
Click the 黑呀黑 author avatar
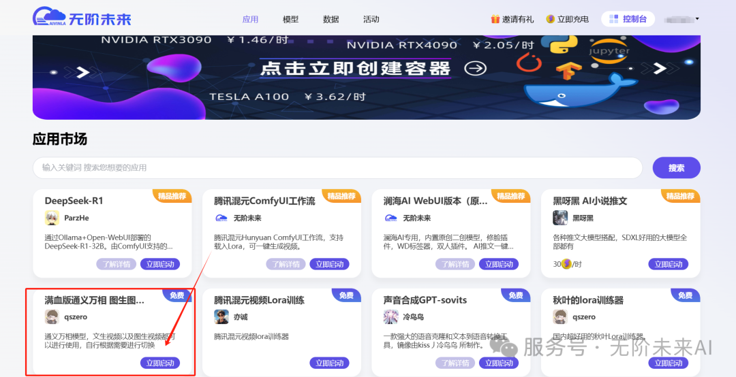pos(560,218)
